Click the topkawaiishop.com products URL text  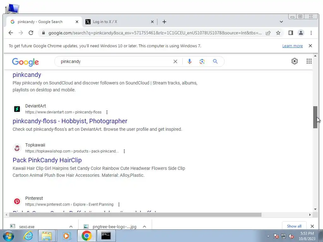coord(72,151)
